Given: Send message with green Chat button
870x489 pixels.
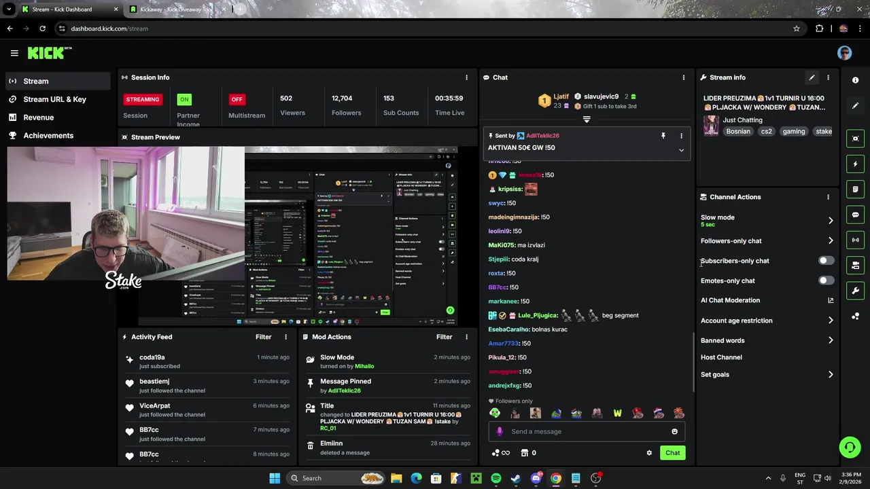Looking at the screenshot, I should (672, 453).
